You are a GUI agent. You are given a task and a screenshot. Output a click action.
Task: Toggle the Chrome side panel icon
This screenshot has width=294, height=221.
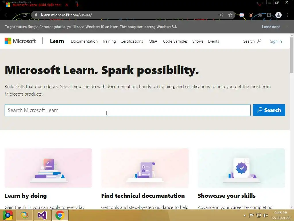[x=269, y=15]
